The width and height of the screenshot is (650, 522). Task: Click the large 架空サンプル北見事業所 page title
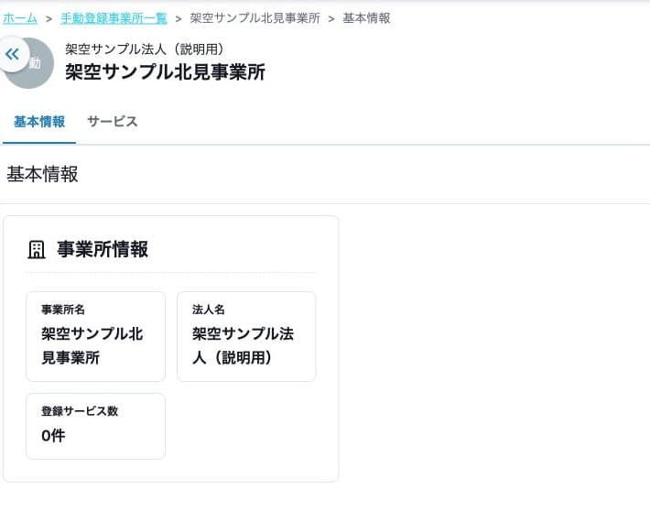click(165, 71)
